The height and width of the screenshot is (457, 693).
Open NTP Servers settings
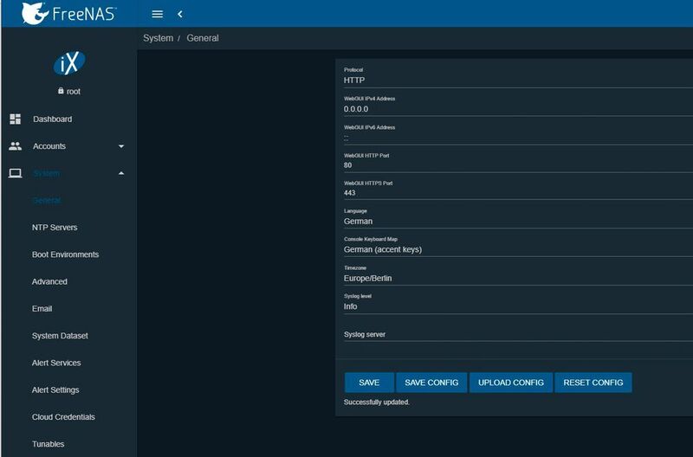point(55,228)
